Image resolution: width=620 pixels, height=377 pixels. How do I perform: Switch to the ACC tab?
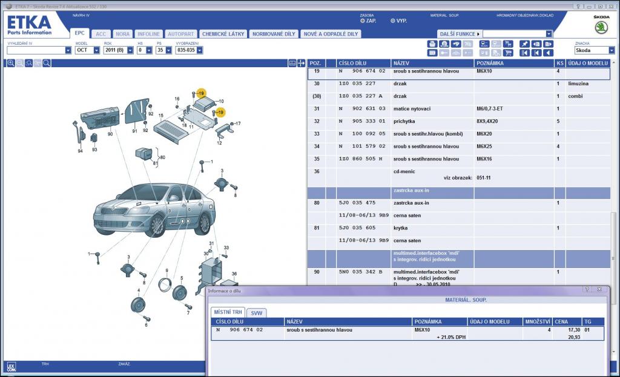[x=101, y=34]
